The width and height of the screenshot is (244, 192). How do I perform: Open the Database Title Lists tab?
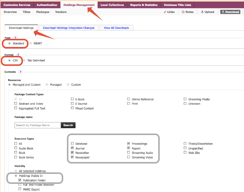[177, 5]
